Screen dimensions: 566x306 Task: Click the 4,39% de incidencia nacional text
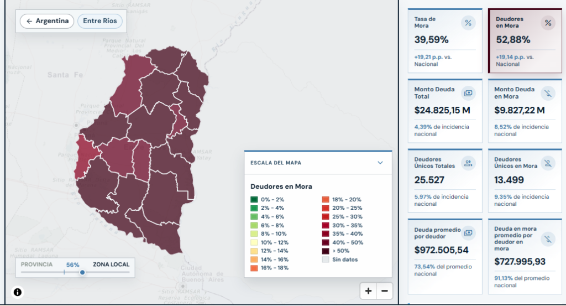click(x=442, y=131)
